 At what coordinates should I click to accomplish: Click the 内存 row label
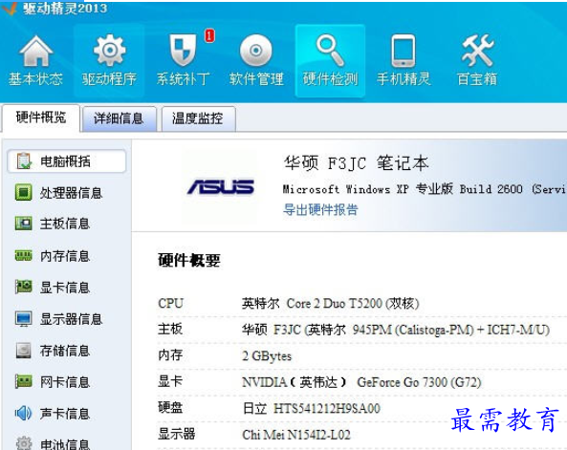point(170,355)
